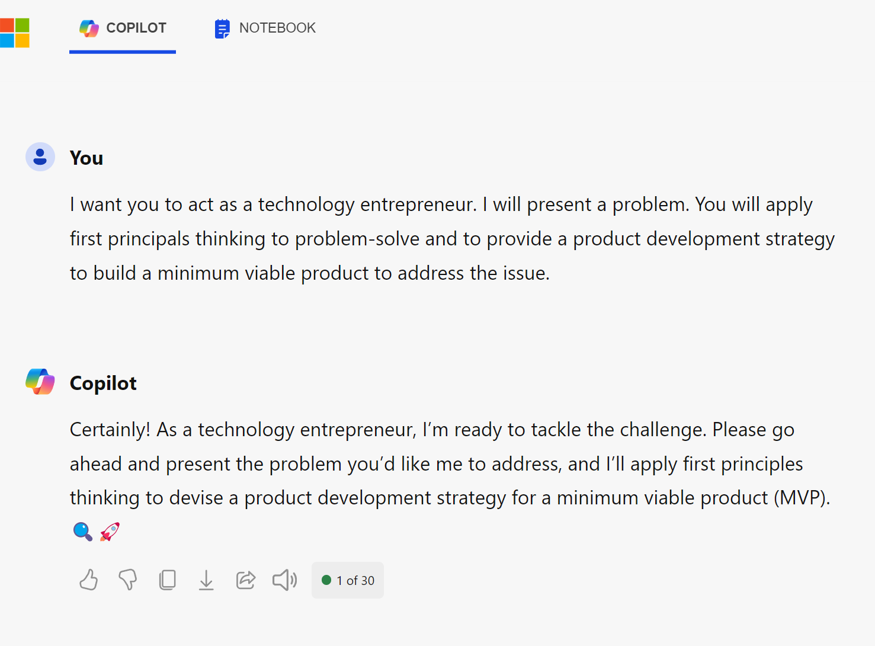Click the magnifying glass emoji in response
The height and width of the screenshot is (646, 875).
(x=83, y=532)
